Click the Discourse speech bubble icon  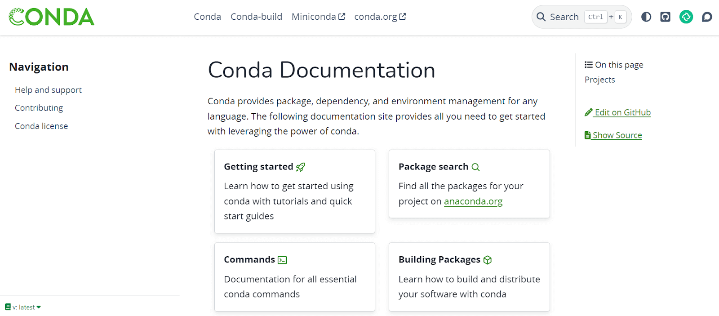tap(707, 17)
